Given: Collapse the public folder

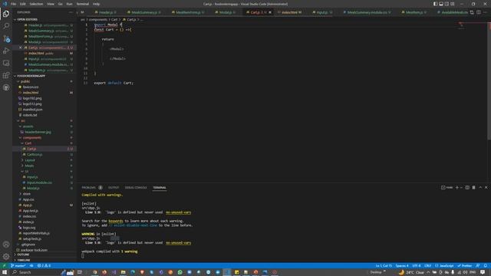Looking at the screenshot, I should (x=25, y=81).
